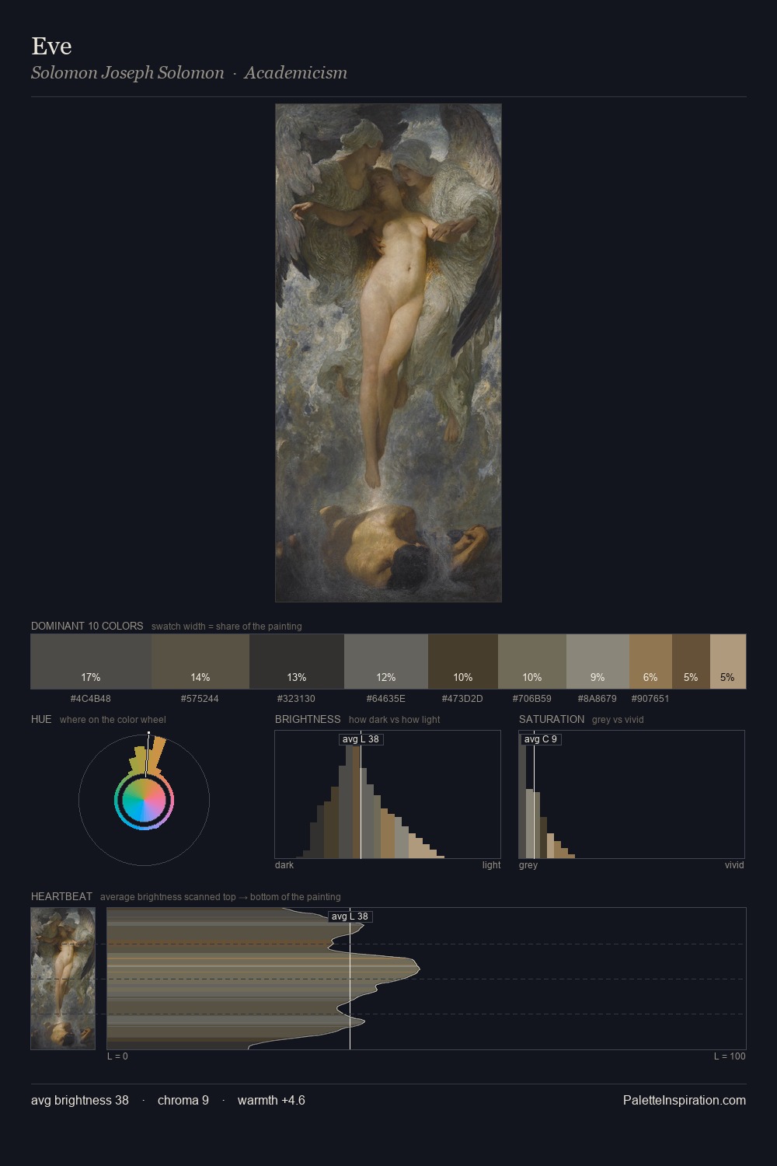Click the "light" axis label
777x1166 pixels.
491,865
